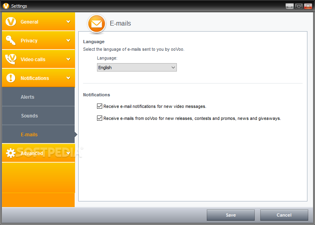Collapse the Notifications section chevron

[x=68, y=78]
